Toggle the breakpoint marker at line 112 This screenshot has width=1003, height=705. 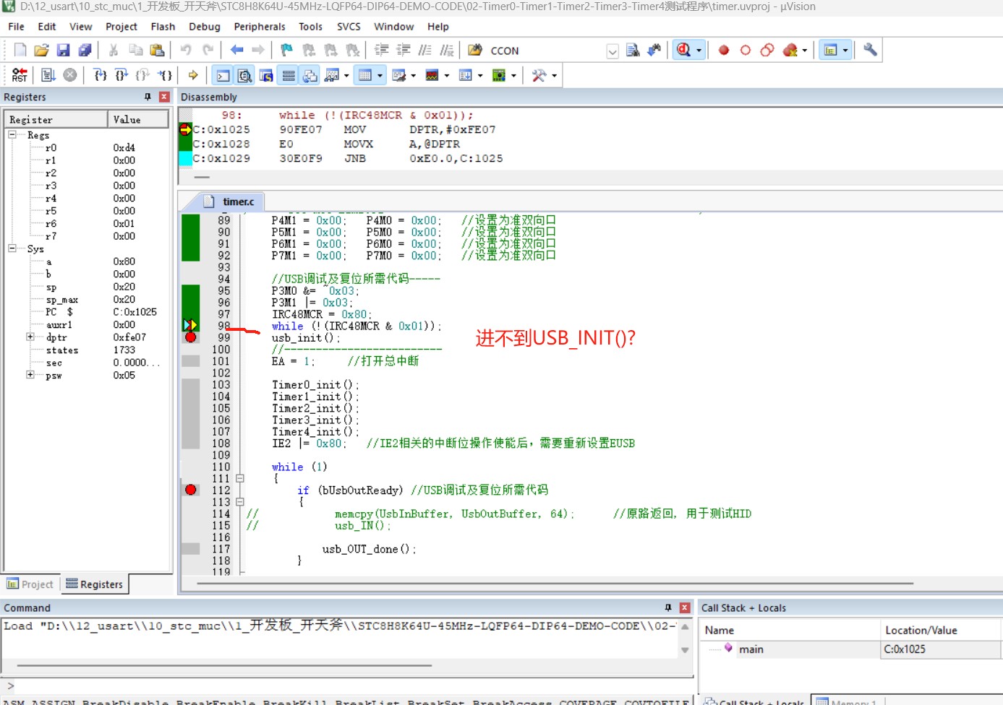tap(191, 490)
